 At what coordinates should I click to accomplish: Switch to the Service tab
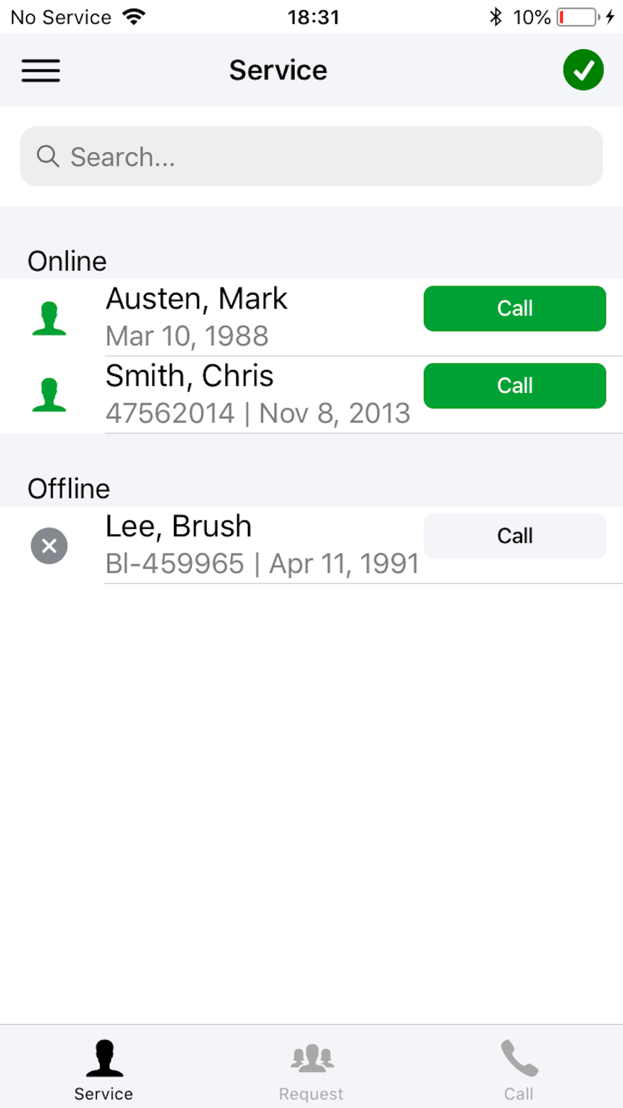click(x=103, y=1069)
